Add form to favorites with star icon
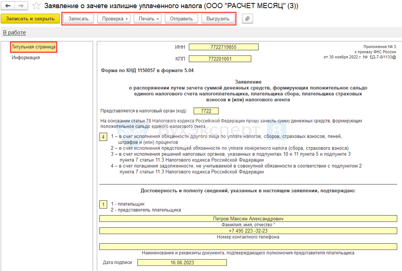The image size is (402, 271). point(36,6)
